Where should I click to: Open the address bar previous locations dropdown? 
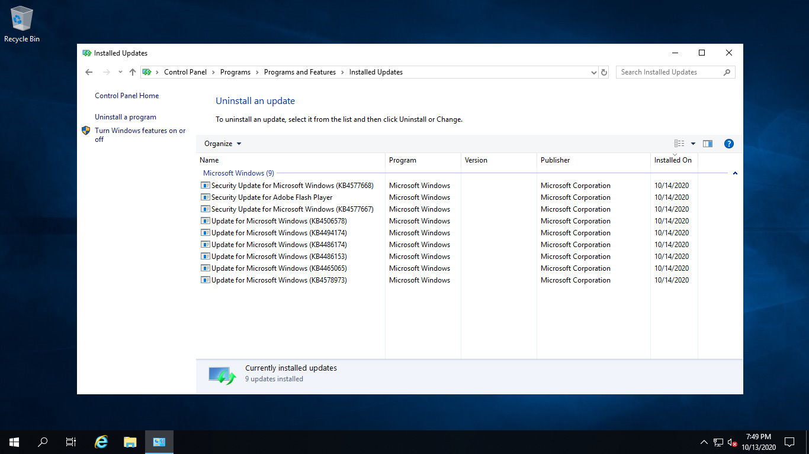(594, 72)
